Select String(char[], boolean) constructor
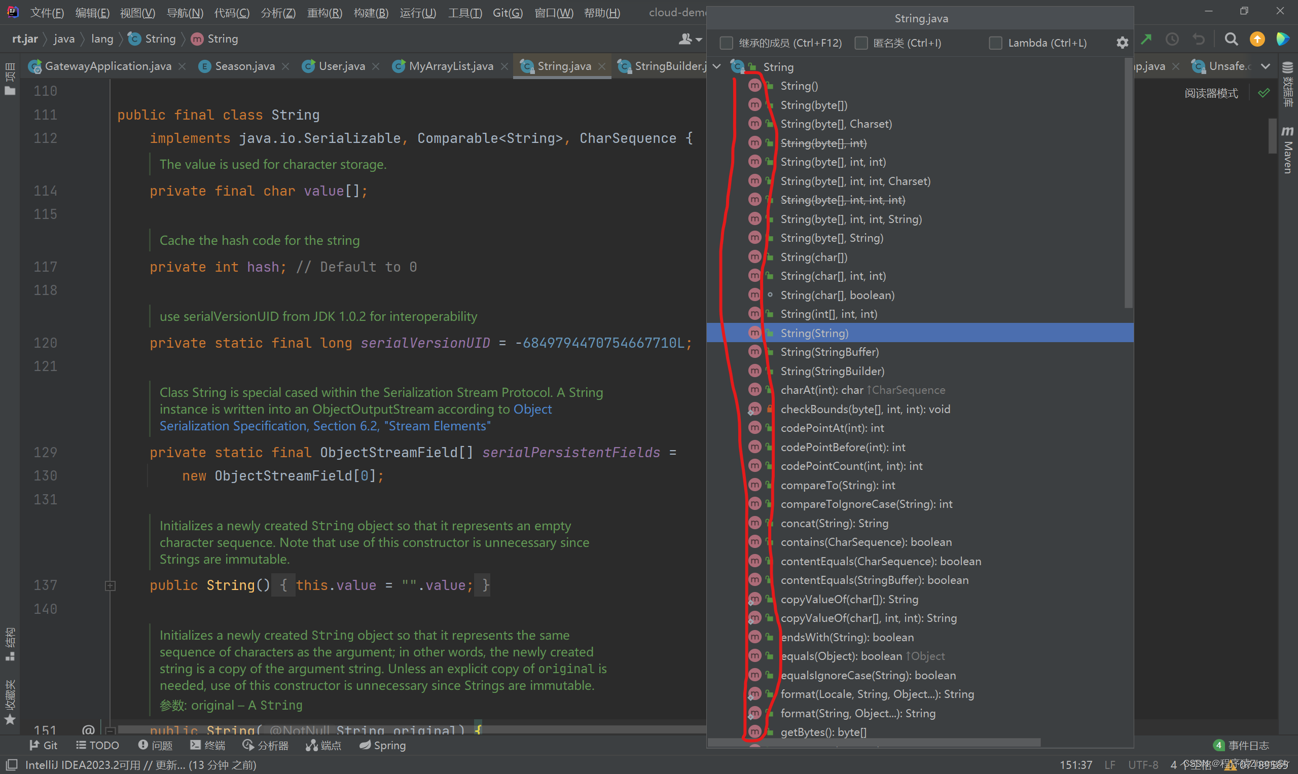 [837, 295]
